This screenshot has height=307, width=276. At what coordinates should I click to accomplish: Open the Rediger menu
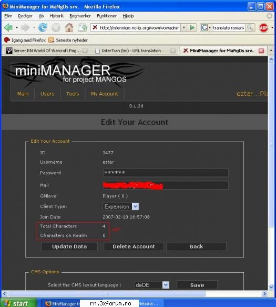click(x=25, y=16)
